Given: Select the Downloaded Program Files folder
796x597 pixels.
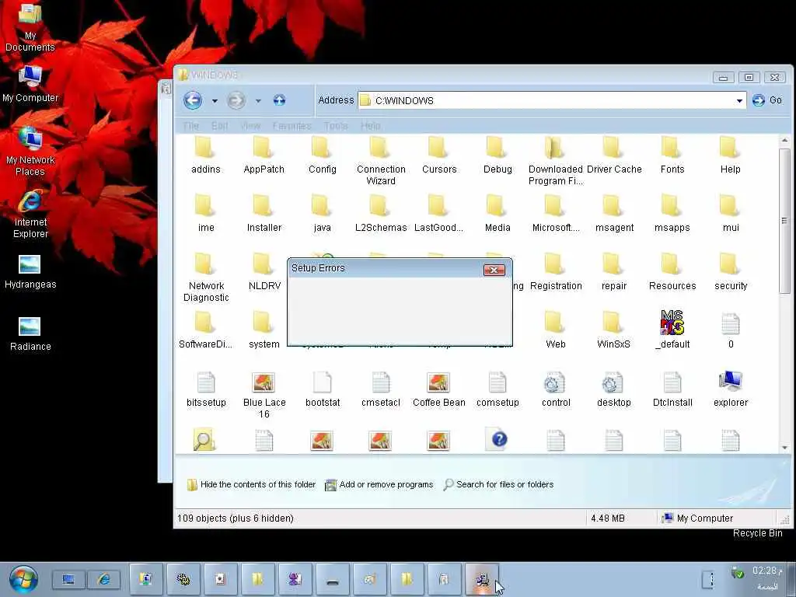Looking at the screenshot, I should pos(555,161).
